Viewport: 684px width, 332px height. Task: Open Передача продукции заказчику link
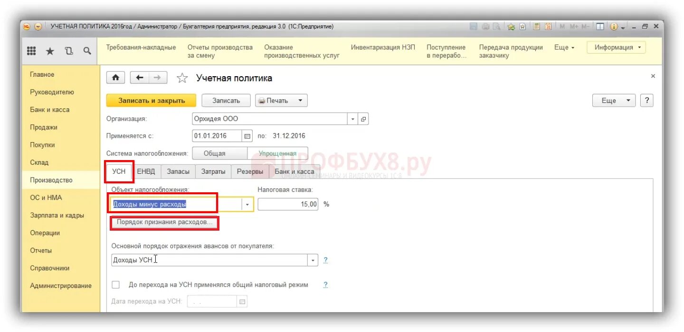point(511,51)
